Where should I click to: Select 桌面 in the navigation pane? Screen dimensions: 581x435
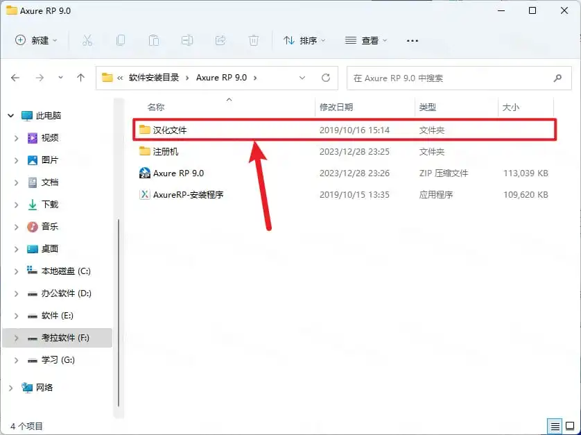(50, 249)
